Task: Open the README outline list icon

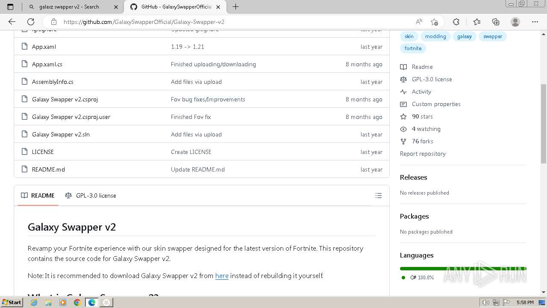Action: tap(378, 195)
